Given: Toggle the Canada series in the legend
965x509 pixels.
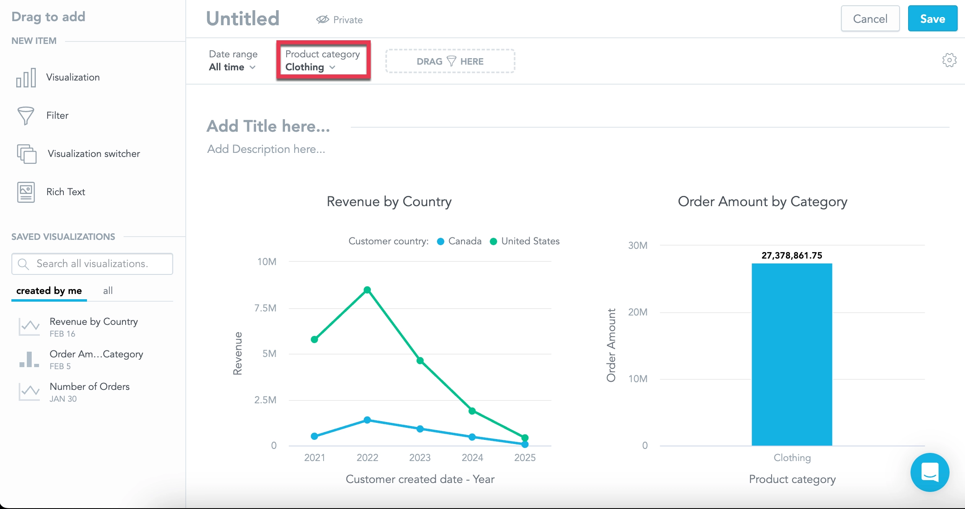Looking at the screenshot, I should pyautogui.click(x=459, y=241).
